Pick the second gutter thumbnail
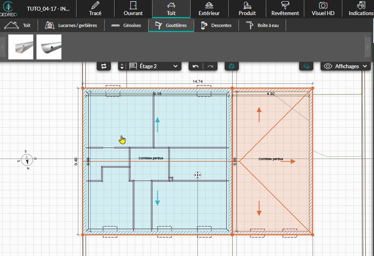 pos(49,47)
